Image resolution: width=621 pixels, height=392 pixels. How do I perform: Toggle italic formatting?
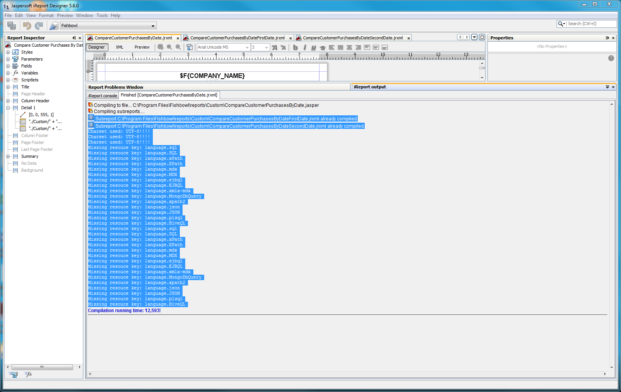305,47
